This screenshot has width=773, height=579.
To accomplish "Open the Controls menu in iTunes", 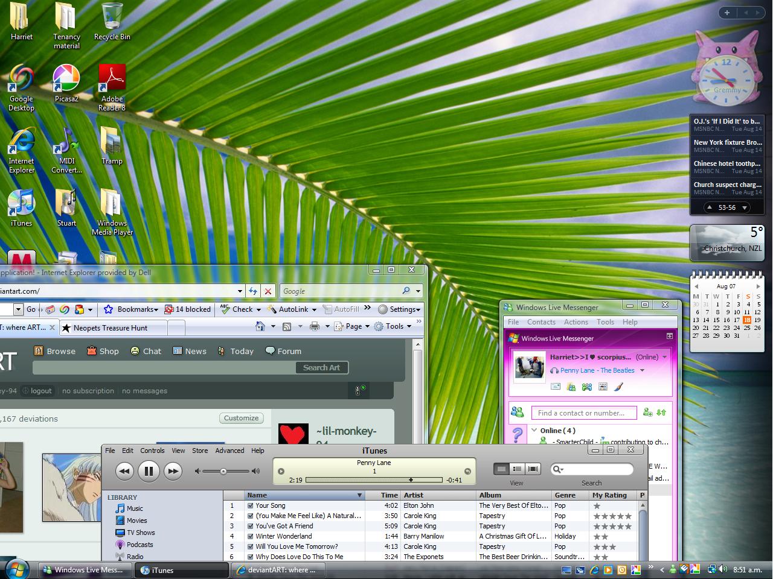I will [152, 451].
